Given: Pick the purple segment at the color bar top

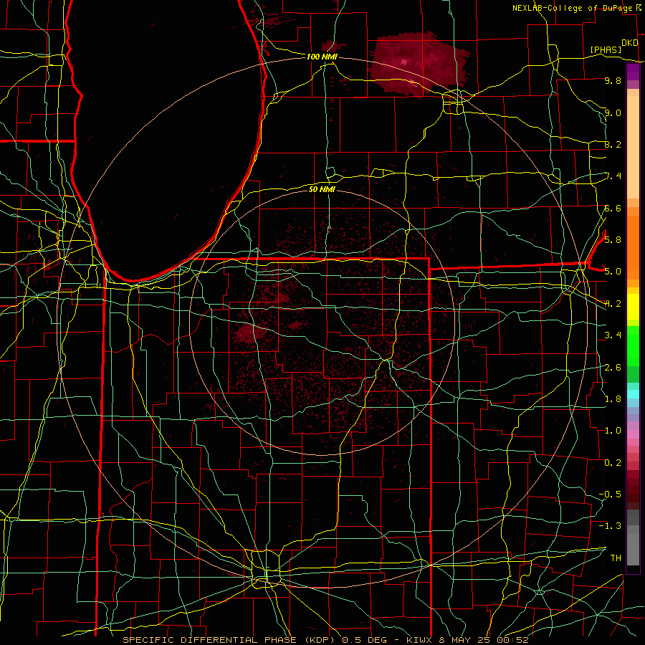Looking at the screenshot, I should [x=633, y=72].
